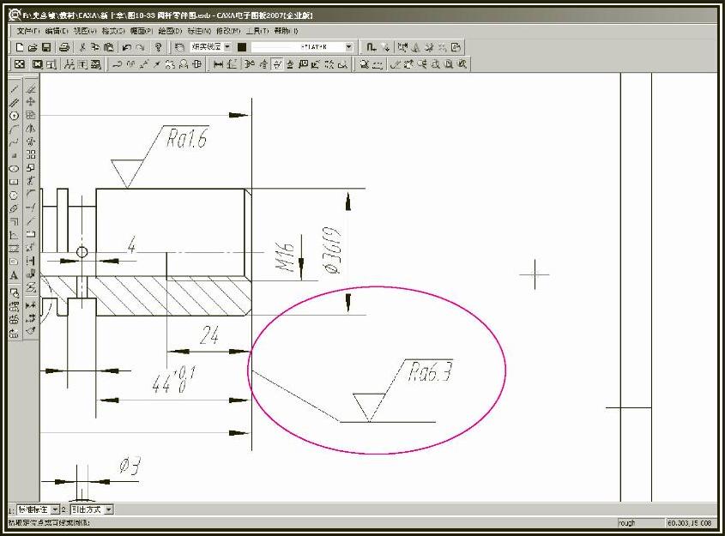This screenshot has height=536, width=725.
Task: Select the Scale edit tool
Action: [x=31, y=168]
